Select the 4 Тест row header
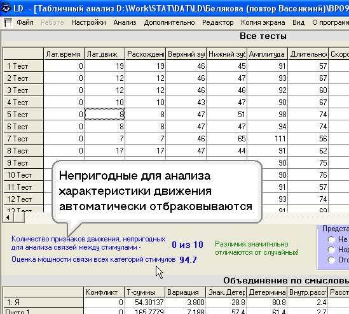 click(24, 103)
